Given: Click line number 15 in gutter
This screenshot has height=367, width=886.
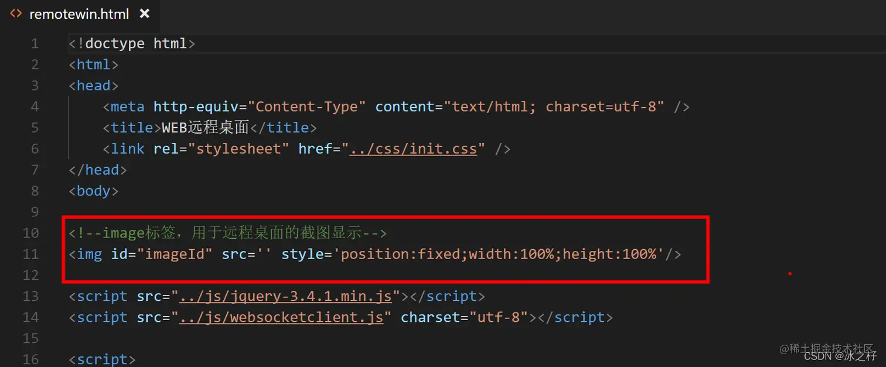Looking at the screenshot, I should [30, 339].
